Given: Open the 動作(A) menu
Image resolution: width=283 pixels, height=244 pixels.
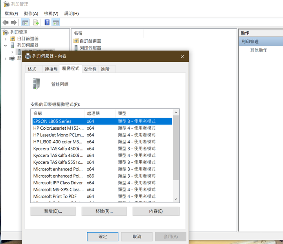Looking at the screenshot, I should tap(31, 13).
